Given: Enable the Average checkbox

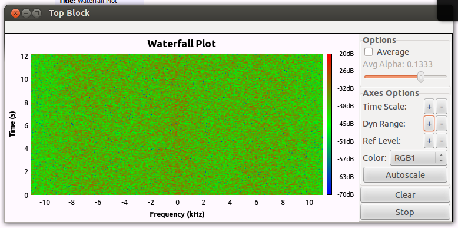Looking at the screenshot, I should pos(369,52).
